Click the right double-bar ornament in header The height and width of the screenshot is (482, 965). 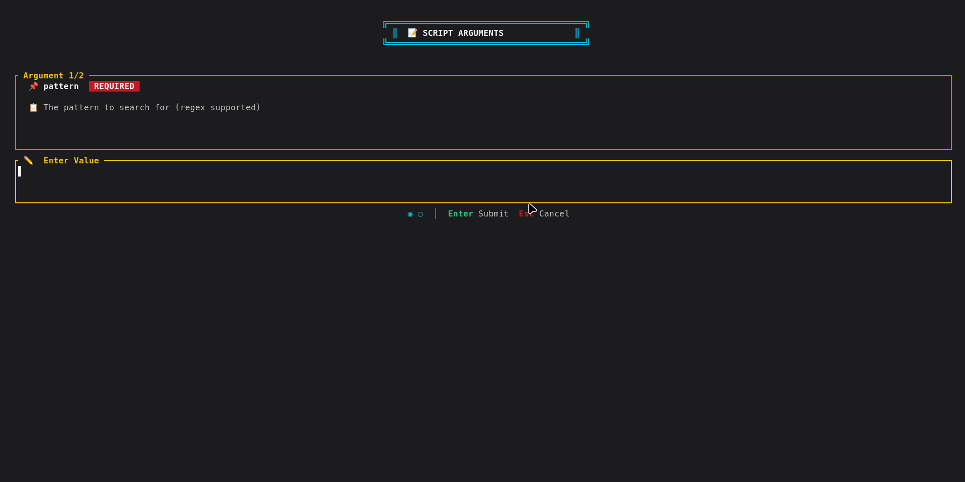click(x=577, y=33)
